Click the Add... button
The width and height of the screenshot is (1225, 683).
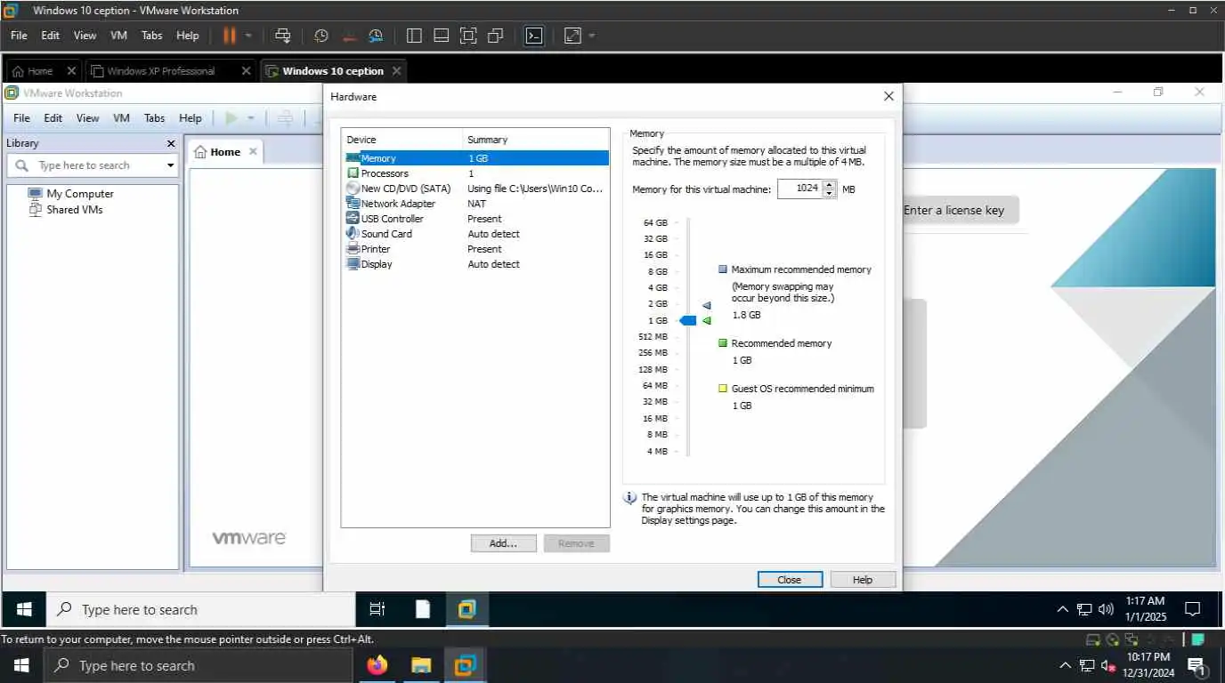(503, 543)
